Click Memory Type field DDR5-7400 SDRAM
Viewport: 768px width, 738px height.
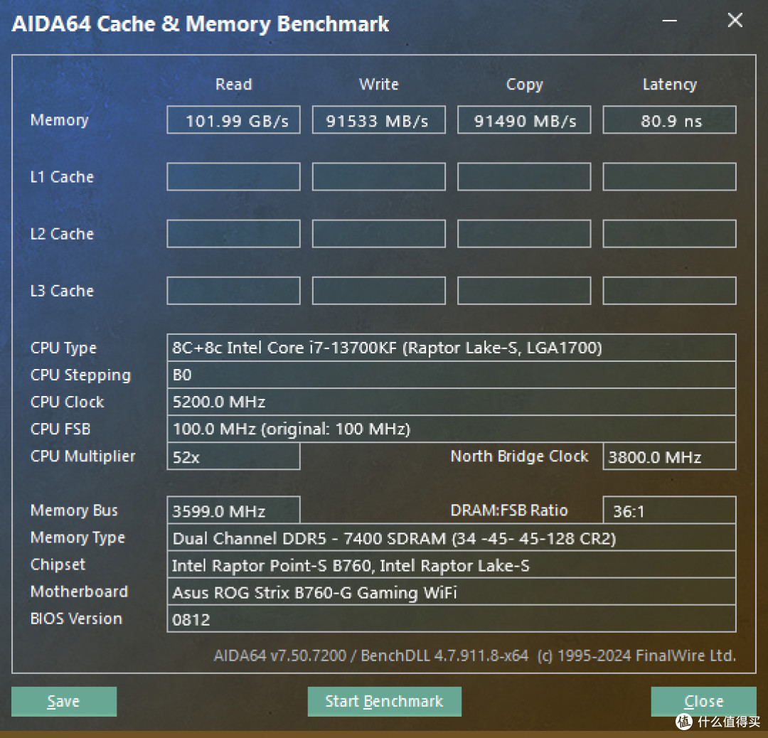[451, 538]
